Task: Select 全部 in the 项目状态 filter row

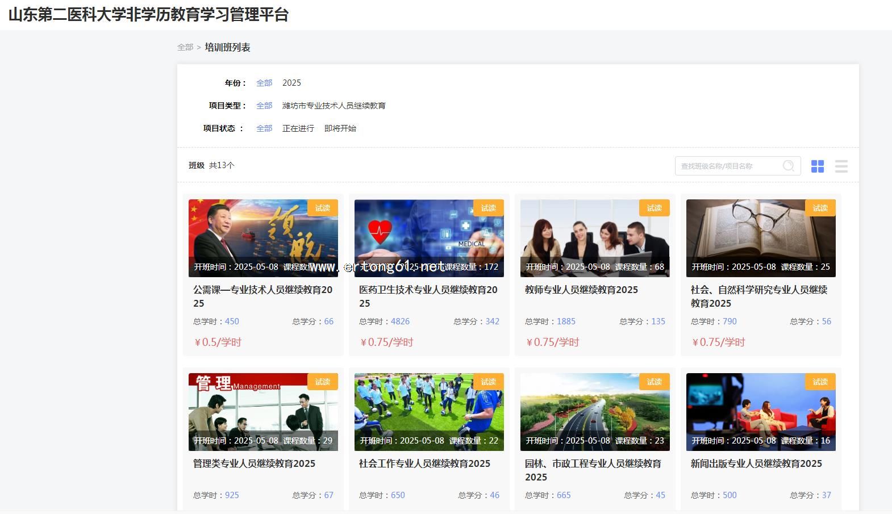Action: click(264, 128)
